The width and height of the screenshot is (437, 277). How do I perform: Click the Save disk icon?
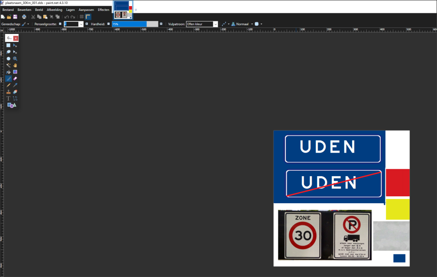pyautogui.click(x=15, y=17)
